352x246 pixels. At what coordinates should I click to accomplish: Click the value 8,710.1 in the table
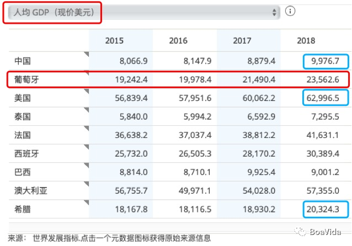[198, 172]
